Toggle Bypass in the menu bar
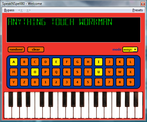Screen dimensions: 147x122 (9, 10)
